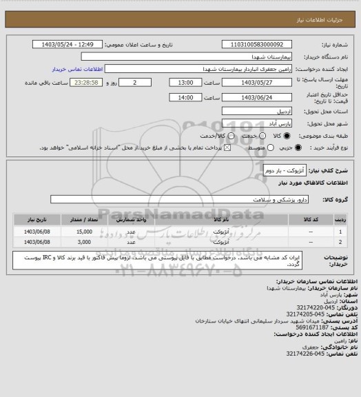Screen dimensions: 361x397
Task: Click the کد کالا column header
Action: tap(311, 219)
